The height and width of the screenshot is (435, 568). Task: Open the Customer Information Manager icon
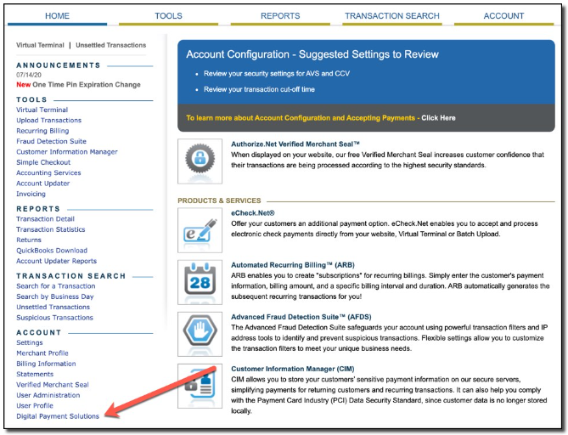click(200, 386)
